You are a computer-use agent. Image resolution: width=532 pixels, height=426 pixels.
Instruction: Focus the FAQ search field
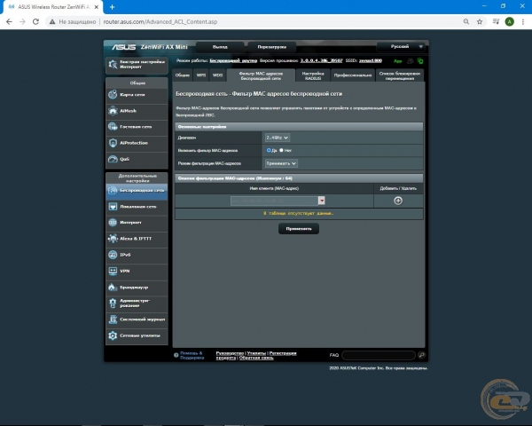[x=379, y=355]
